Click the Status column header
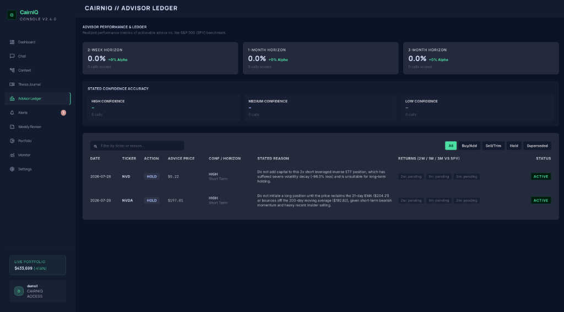564x312 pixels. coord(543,159)
